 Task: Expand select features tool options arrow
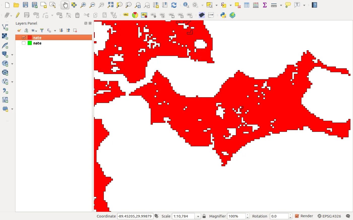coord(216,5)
